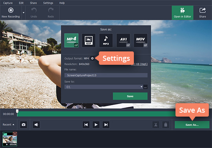This screenshot has width=212, height=148.
Task: Open the Save to folder dropdown
Action: (141, 87)
